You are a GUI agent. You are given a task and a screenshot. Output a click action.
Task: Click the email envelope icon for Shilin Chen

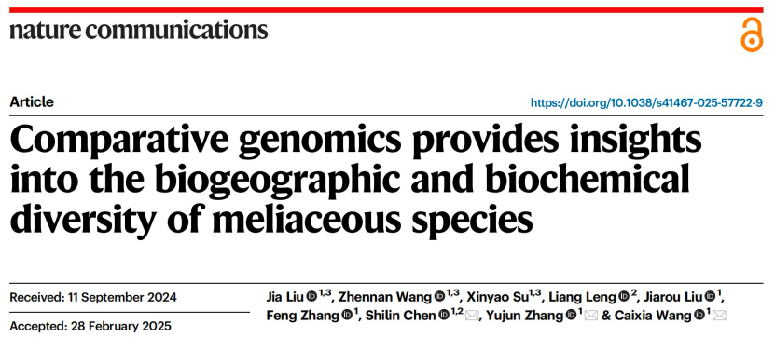tap(472, 316)
